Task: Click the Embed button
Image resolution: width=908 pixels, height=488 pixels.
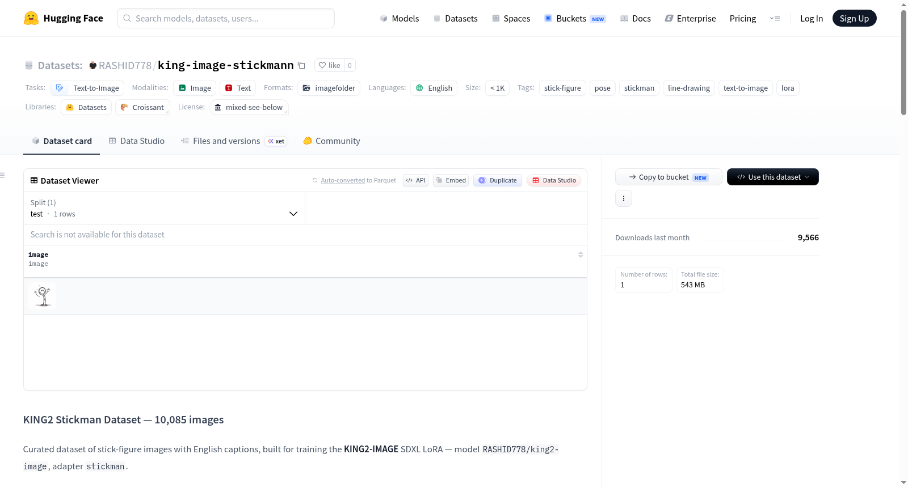Action: [451, 180]
